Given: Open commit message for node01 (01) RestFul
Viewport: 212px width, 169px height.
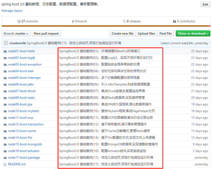Looking at the screenshot, I should click(99, 51).
